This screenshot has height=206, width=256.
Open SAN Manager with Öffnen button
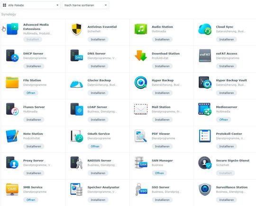pyautogui.click(x=159, y=173)
